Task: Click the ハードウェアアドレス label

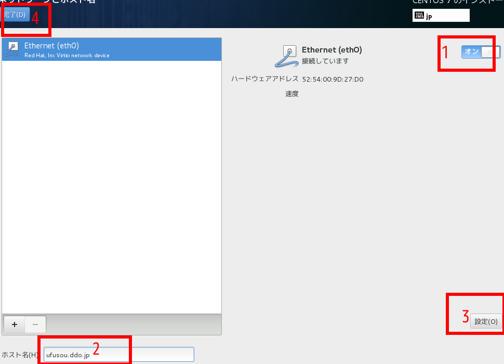Action: (x=264, y=79)
